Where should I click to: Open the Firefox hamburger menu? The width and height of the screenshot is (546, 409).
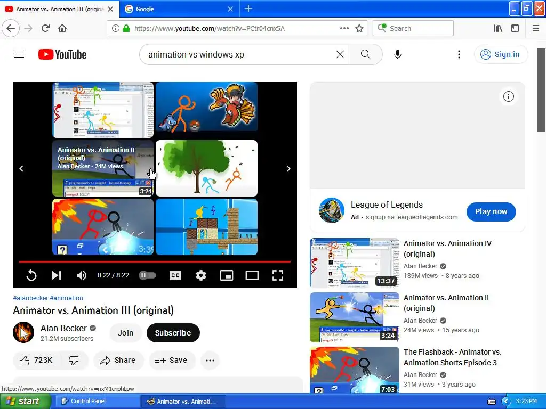535,28
